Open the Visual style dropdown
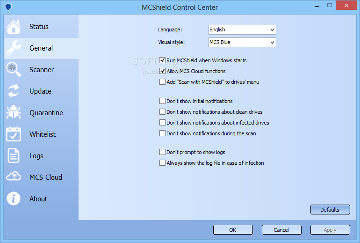 tap(242, 42)
